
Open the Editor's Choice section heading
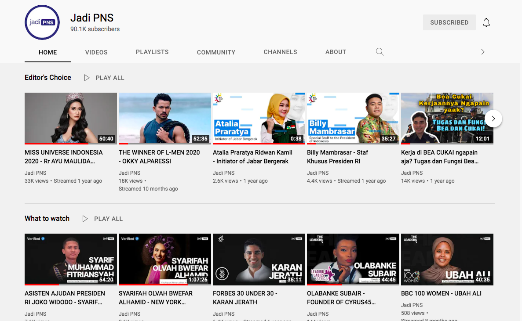(x=48, y=77)
